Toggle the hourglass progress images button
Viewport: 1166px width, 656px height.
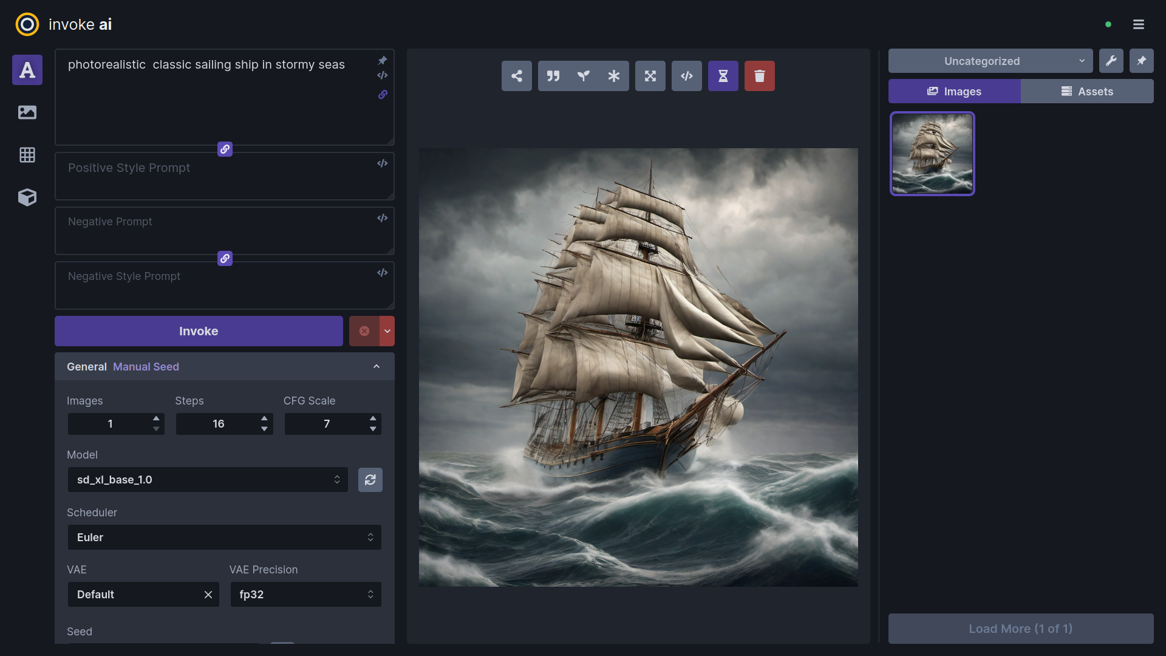[723, 76]
